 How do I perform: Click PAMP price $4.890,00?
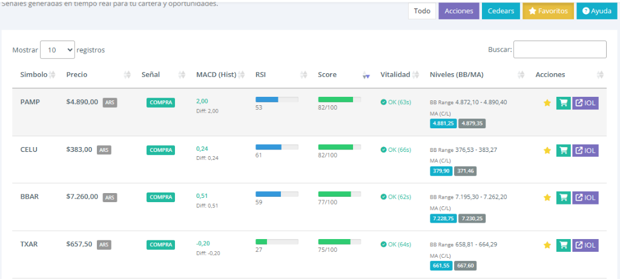[82, 102]
